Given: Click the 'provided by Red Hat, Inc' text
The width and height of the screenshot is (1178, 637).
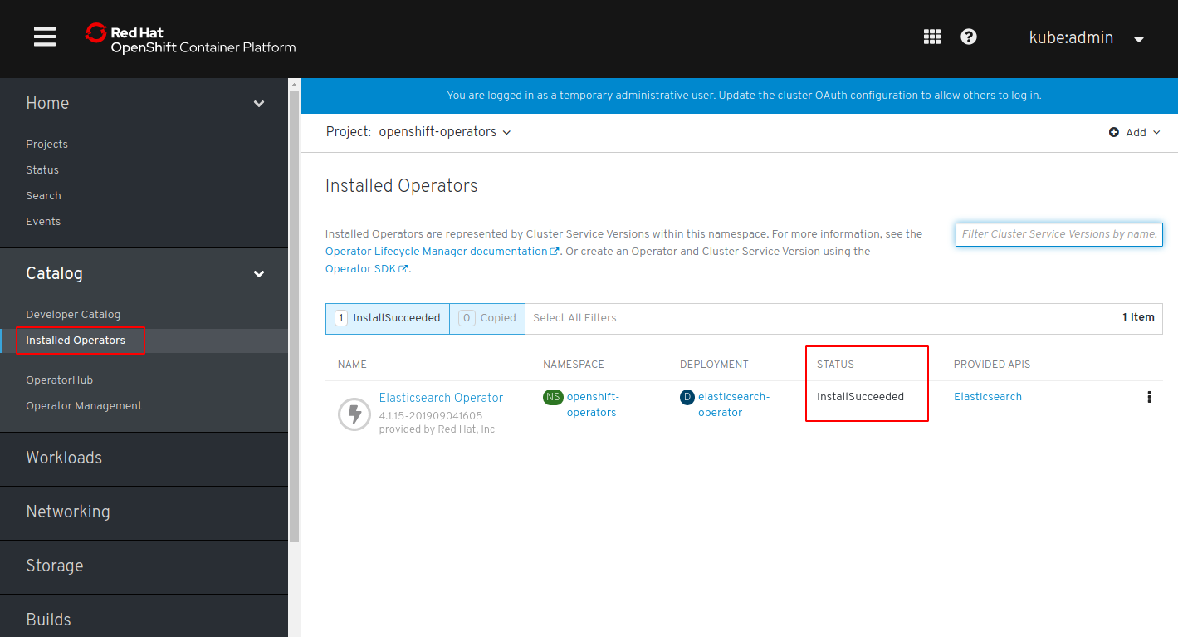Looking at the screenshot, I should click(x=437, y=429).
